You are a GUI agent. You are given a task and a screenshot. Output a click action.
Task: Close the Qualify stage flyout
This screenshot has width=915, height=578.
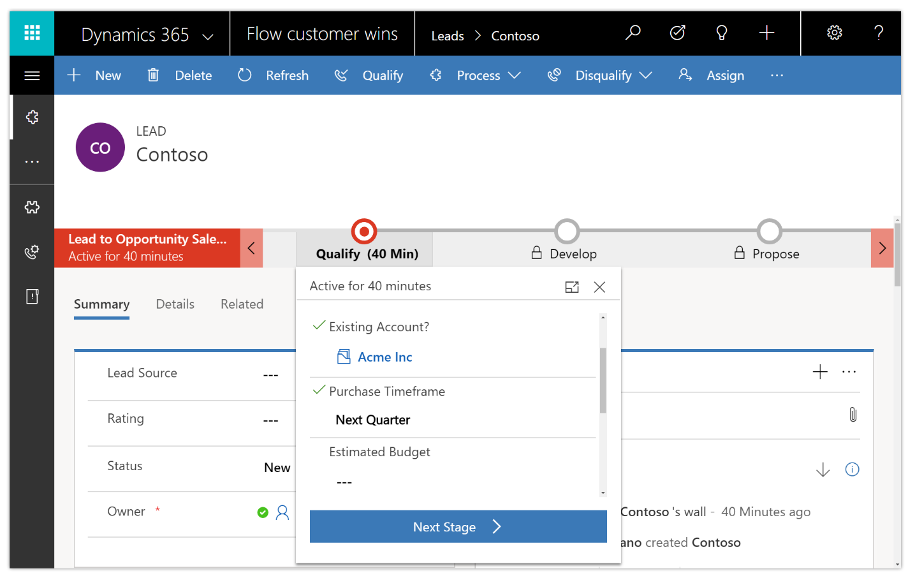[599, 287]
